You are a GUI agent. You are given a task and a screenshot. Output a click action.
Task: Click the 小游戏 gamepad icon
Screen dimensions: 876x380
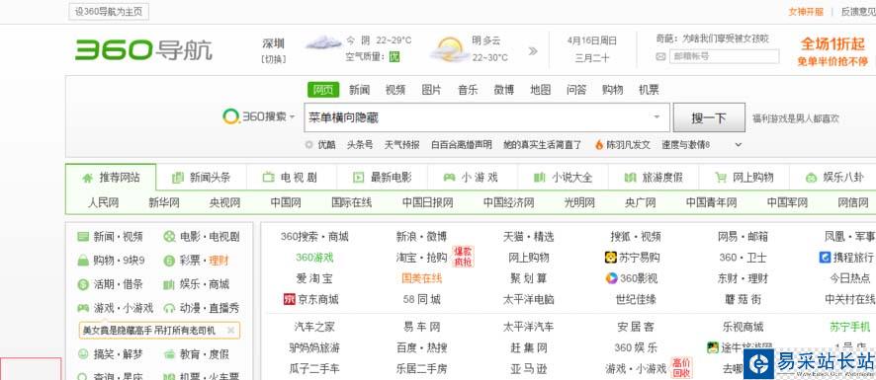pos(449,178)
